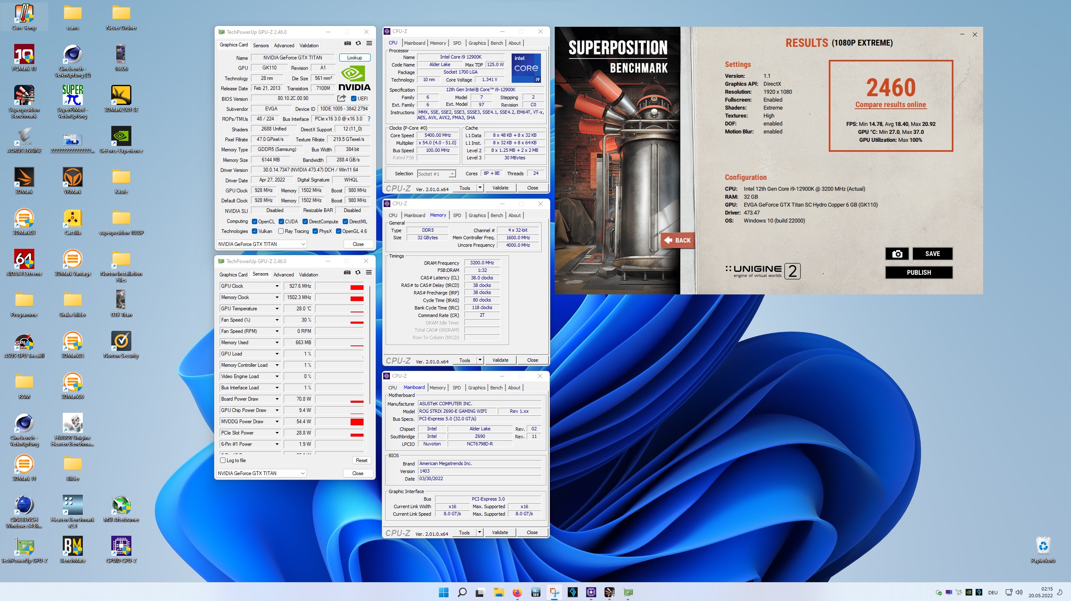Open the Memory Clock sensor dropdown
Viewport: 1071px width, 601px height.
click(x=277, y=297)
